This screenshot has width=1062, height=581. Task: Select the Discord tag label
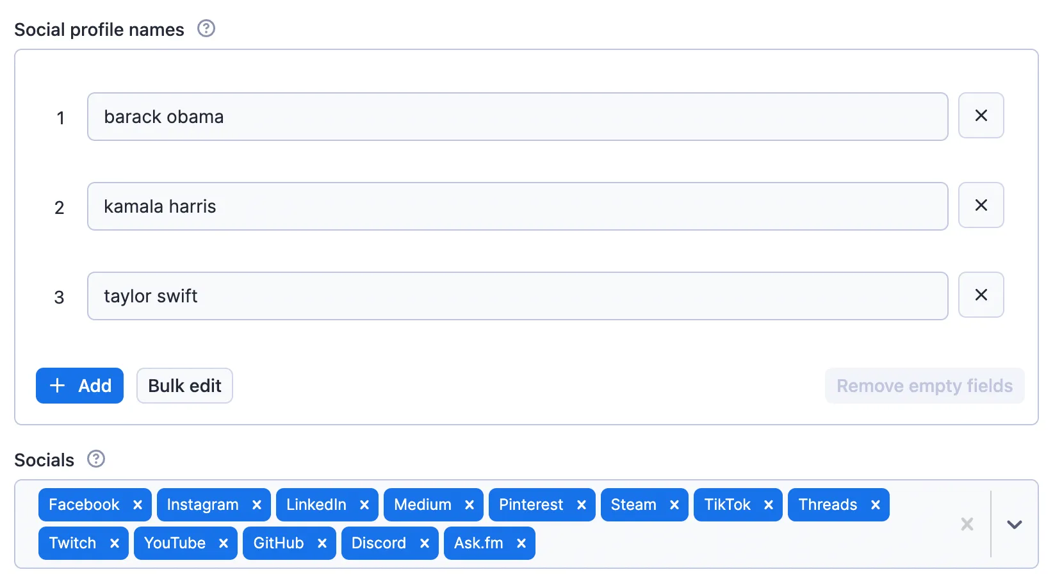(x=379, y=543)
